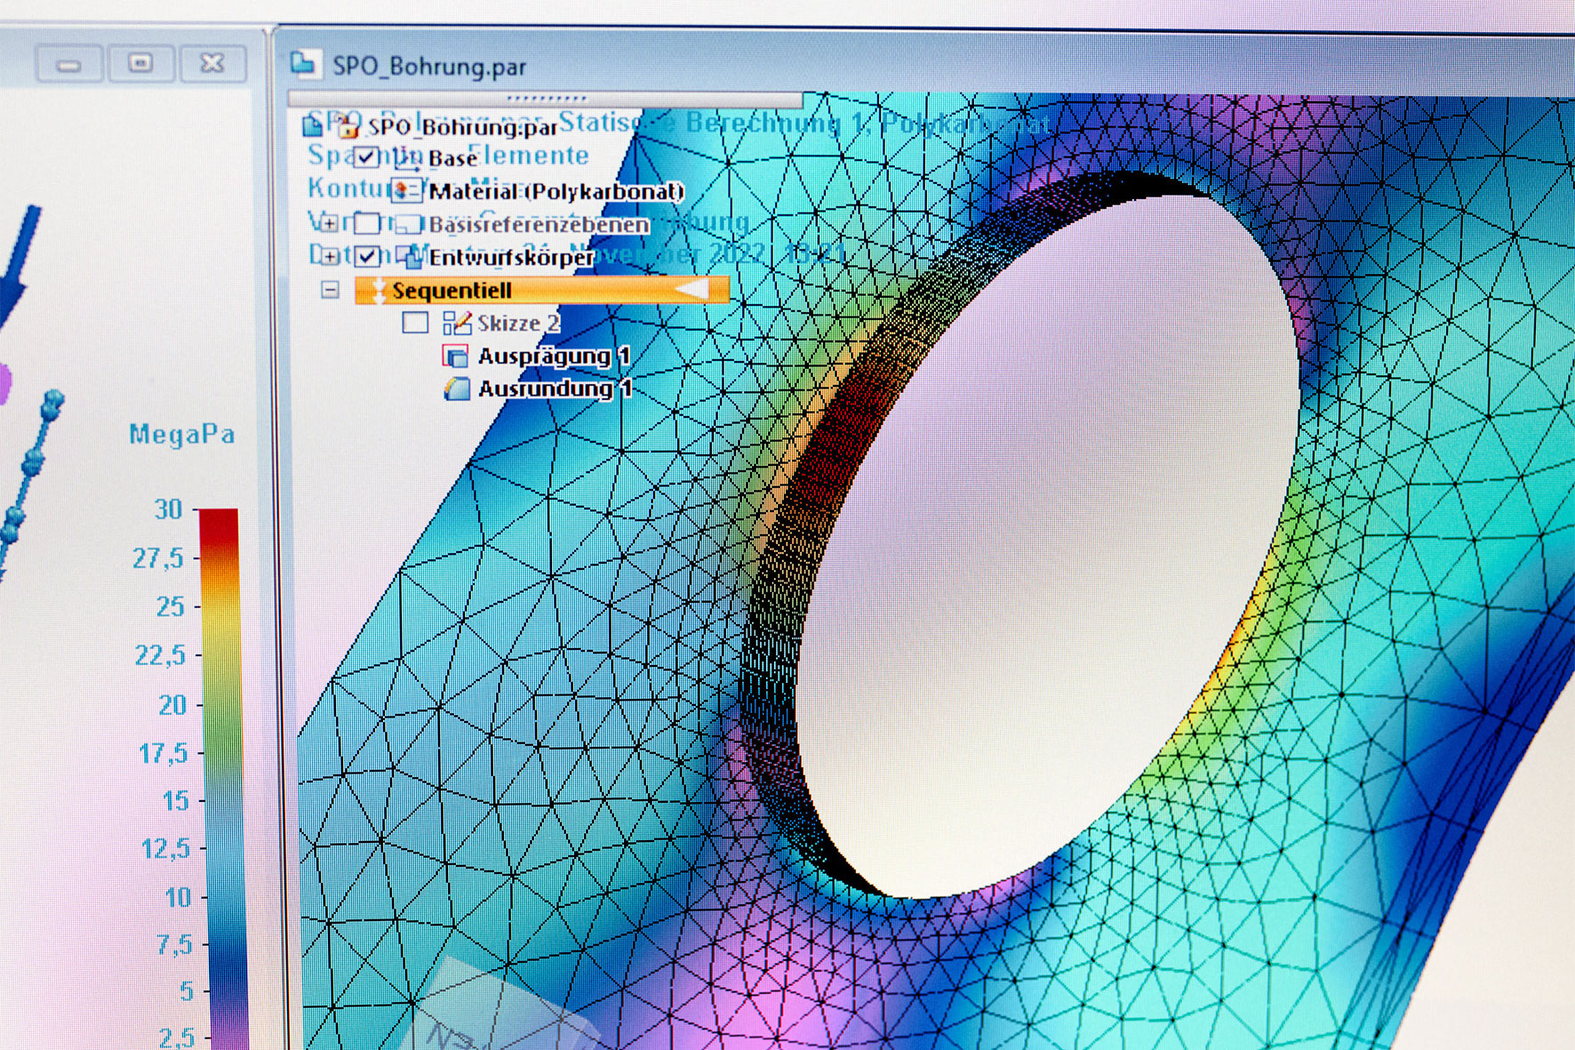1575x1050 pixels.
Task: Click the Base coordinate system icon
Action: click(406, 159)
